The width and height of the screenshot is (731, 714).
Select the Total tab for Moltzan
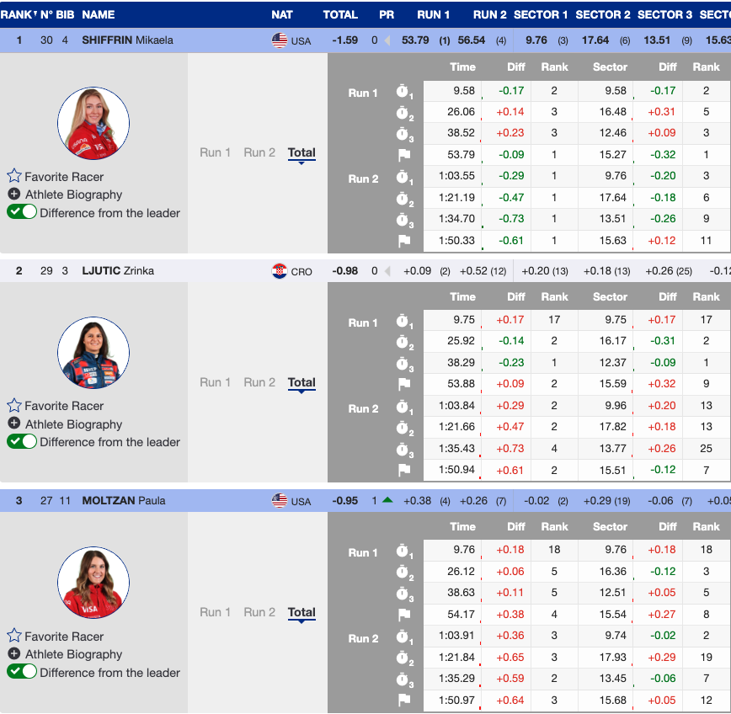tap(301, 612)
